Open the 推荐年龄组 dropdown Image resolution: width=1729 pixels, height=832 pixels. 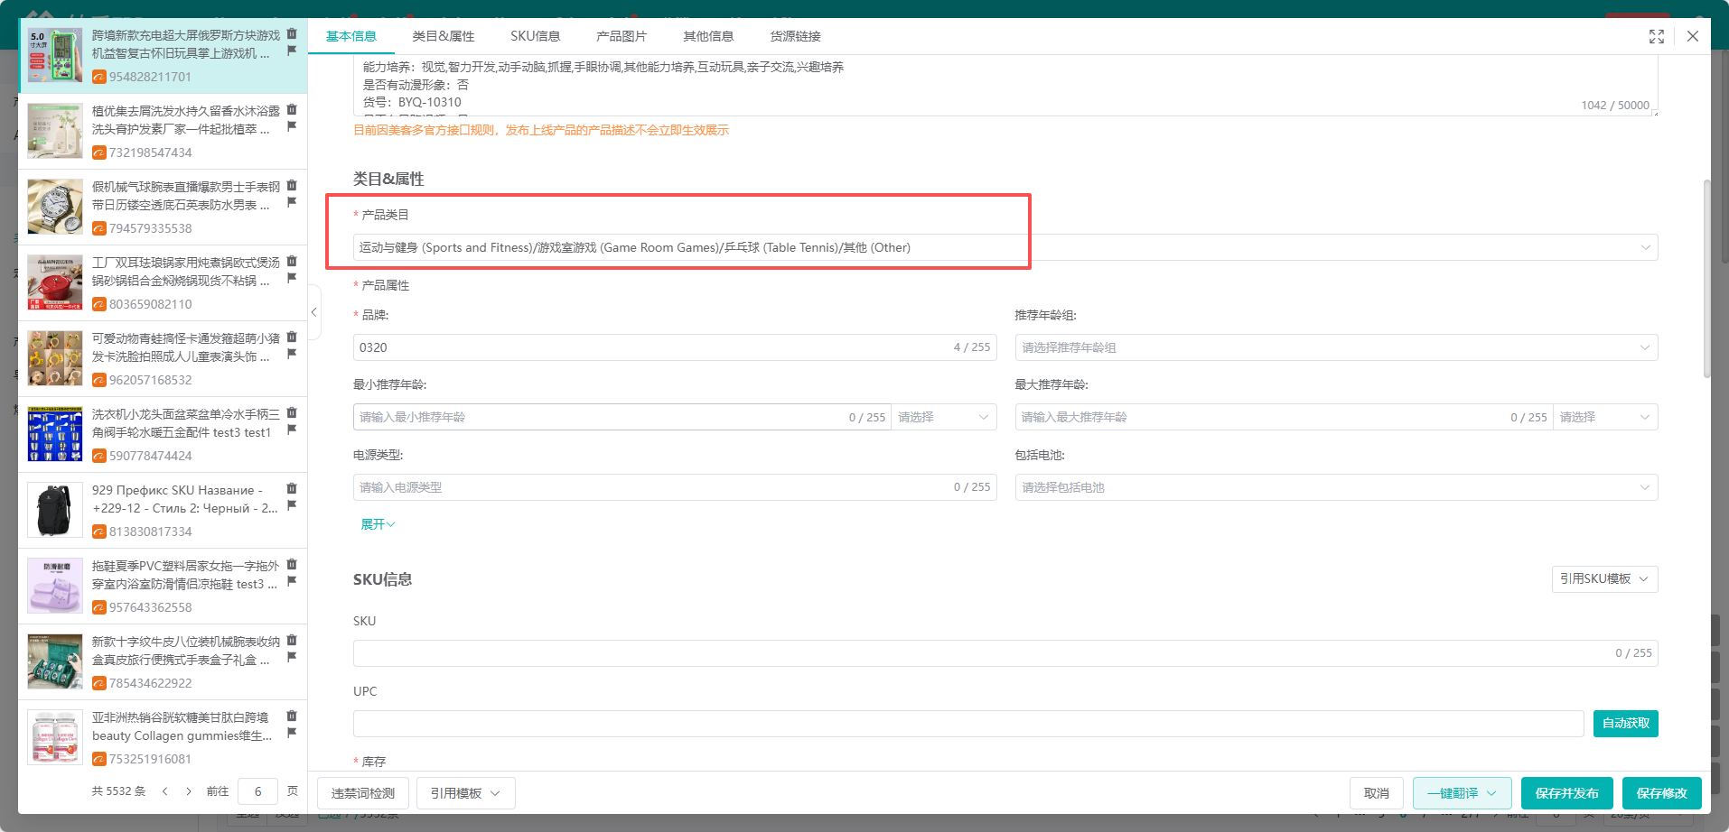point(1336,347)
